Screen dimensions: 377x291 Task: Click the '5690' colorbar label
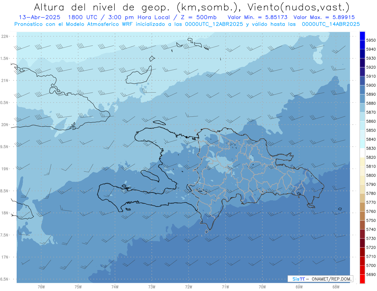click(371, 274)
